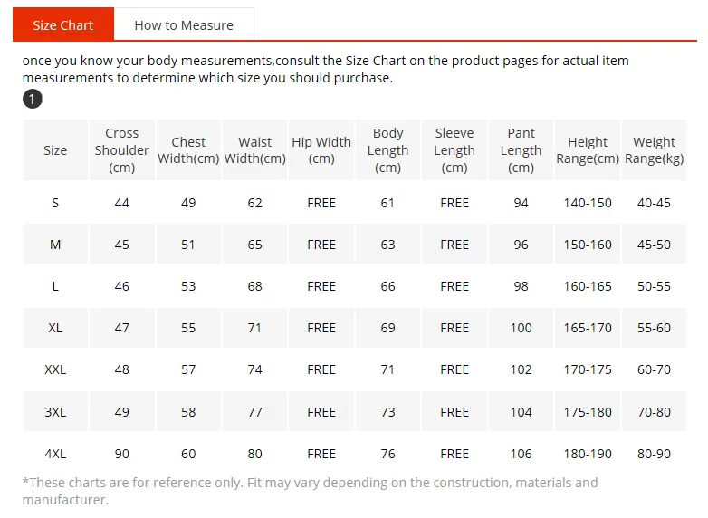Click the black circled number 1 icon
The width and height of the screenshot is (708, 518).
33,100
